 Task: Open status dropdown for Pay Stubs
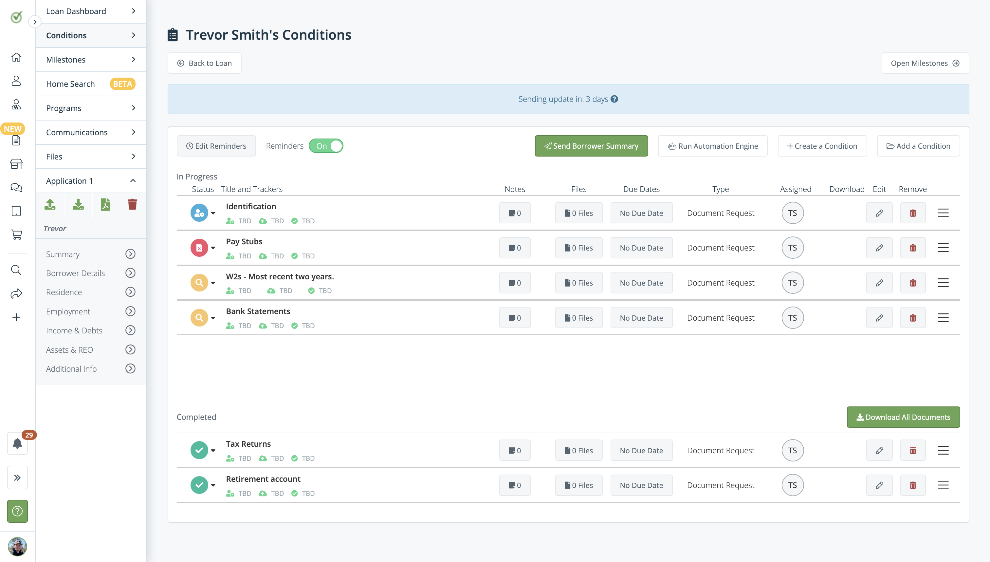213,248
